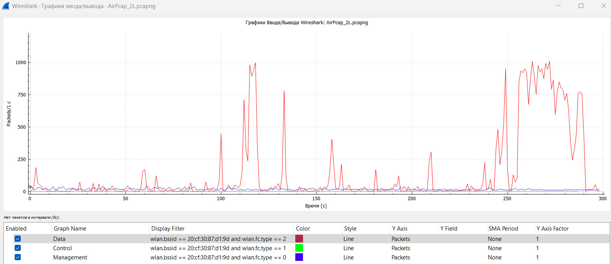Click the 150 tick label on the time axis
This screenshot has width=611, height=264.
coord(316,199)
